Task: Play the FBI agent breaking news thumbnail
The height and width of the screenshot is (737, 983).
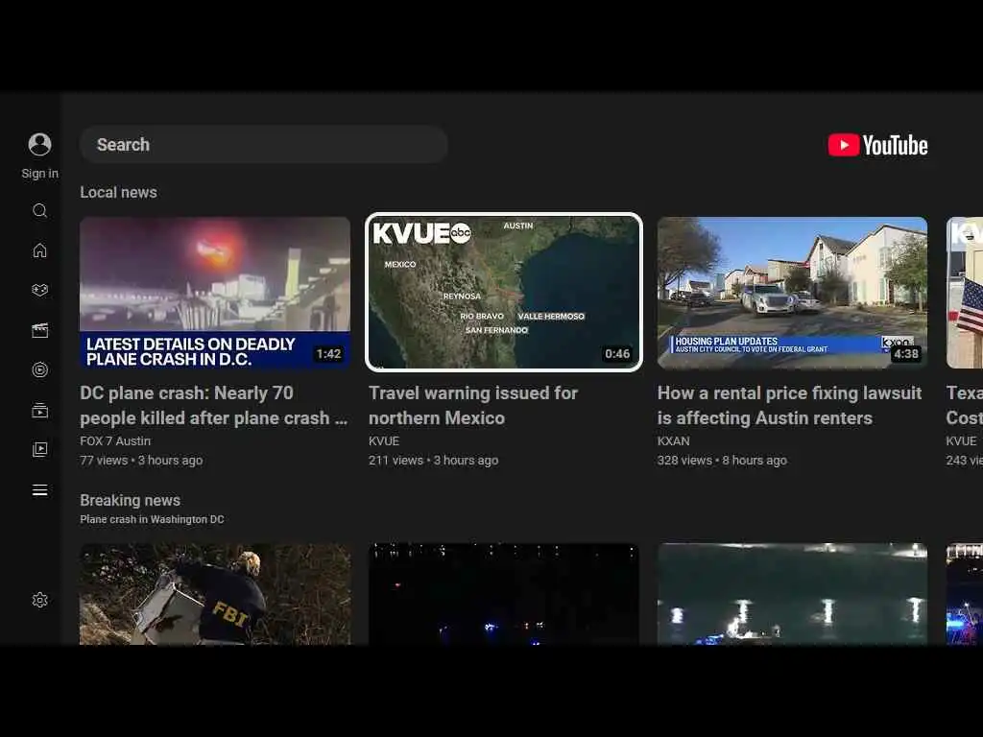Action: click(x=215, y=594)
